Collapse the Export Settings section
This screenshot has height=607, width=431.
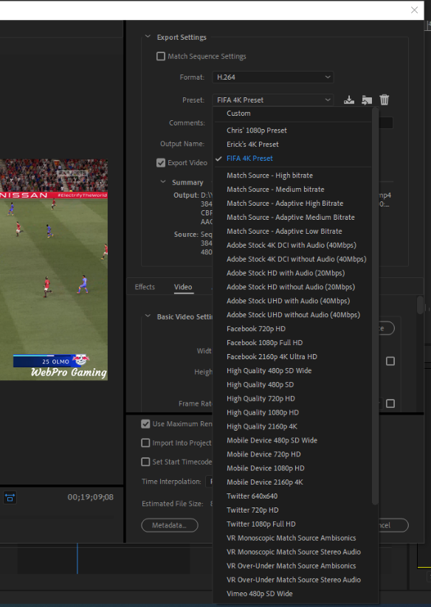(x=148, y=37)
